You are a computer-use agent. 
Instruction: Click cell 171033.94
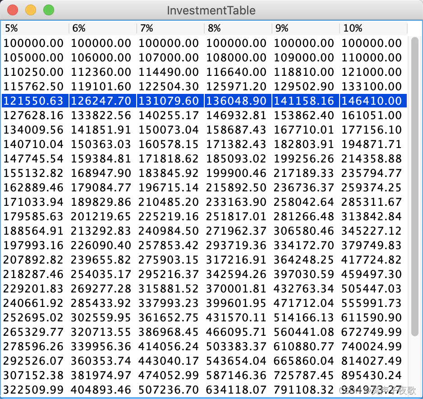[35, 202]
